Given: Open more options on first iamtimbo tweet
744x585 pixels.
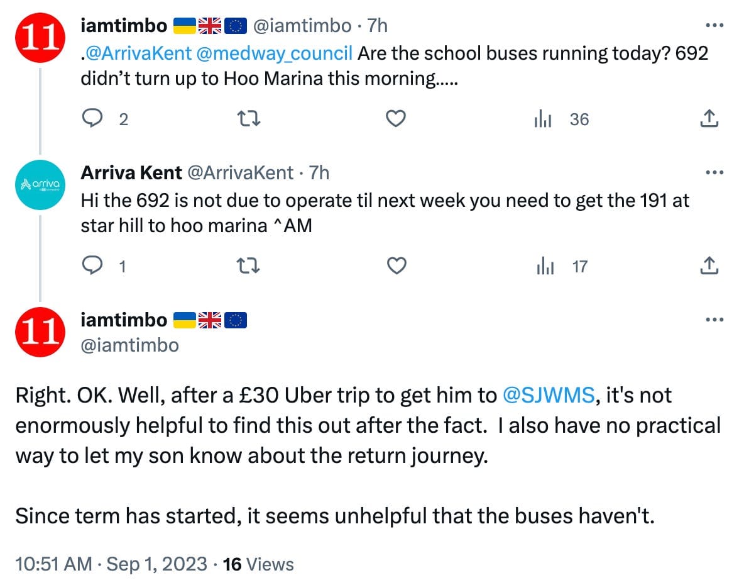Looking at the screenshot, I should point(712,26).
